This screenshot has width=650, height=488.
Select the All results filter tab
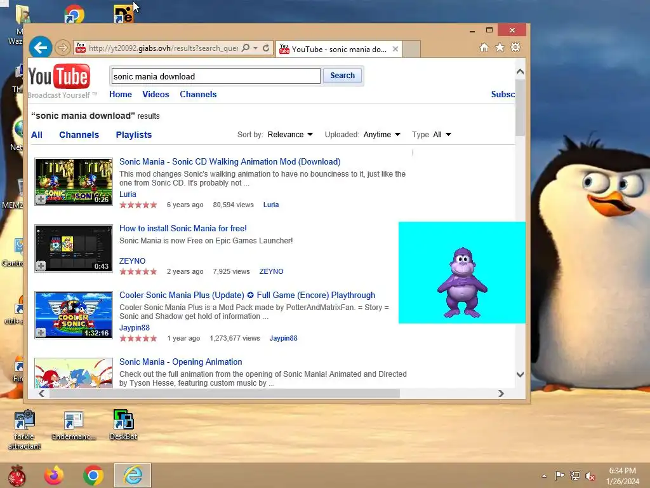click(37, 135)
